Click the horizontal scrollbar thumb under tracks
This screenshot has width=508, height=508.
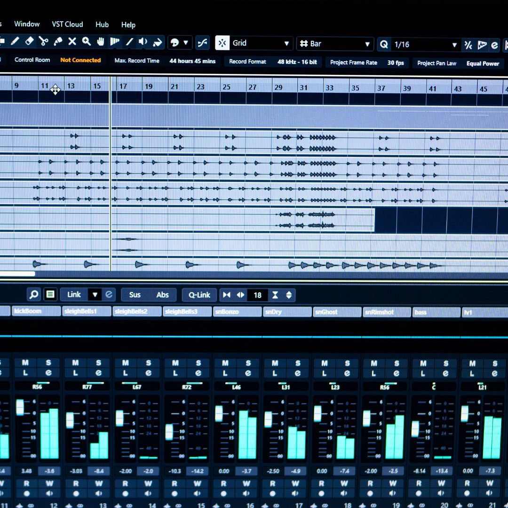click(17, 274)
